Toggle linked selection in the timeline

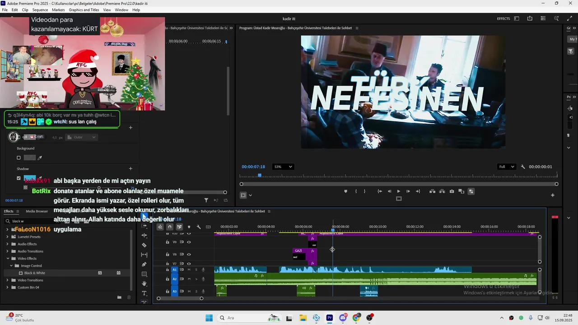pyautogui.click(x=179, y=227)
